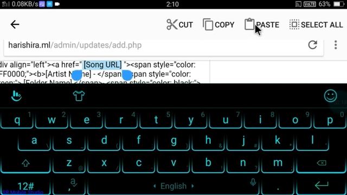The width and height of the screenshot is (347, 195).
Task: Tap the English space bar
Action: coord(173,186)
